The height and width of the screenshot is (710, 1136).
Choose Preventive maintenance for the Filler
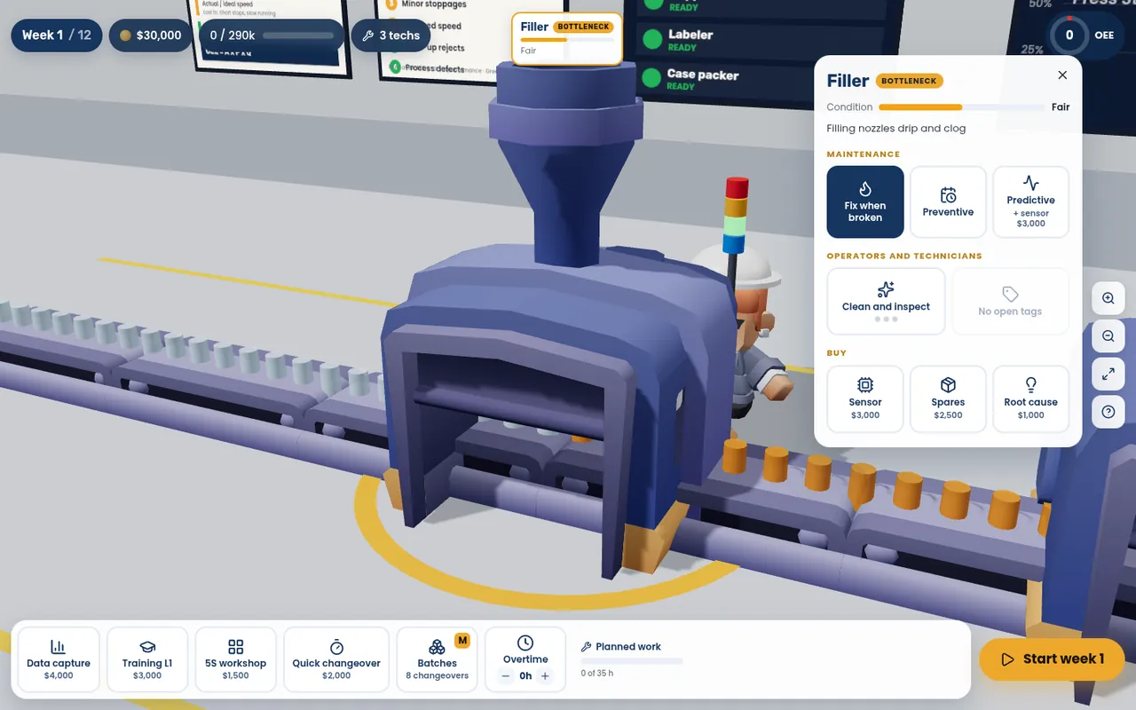[948, 202]
